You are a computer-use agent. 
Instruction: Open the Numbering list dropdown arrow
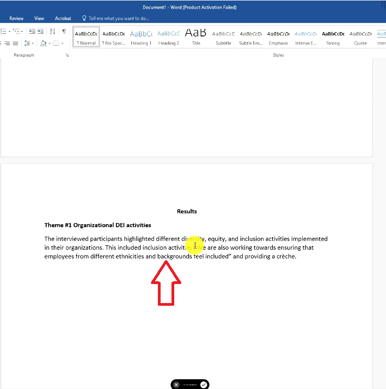(x=9, y=32)
